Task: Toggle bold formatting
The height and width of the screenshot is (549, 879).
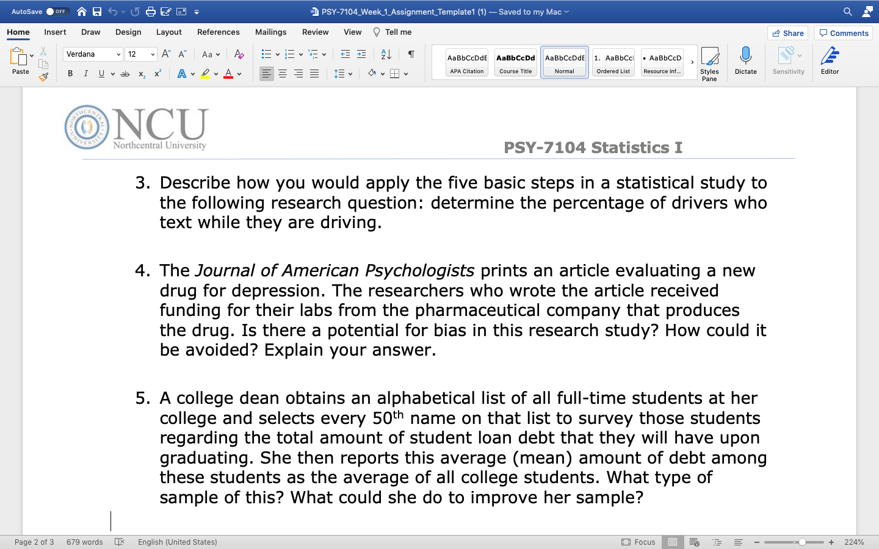Action: (x=70, y=73)
